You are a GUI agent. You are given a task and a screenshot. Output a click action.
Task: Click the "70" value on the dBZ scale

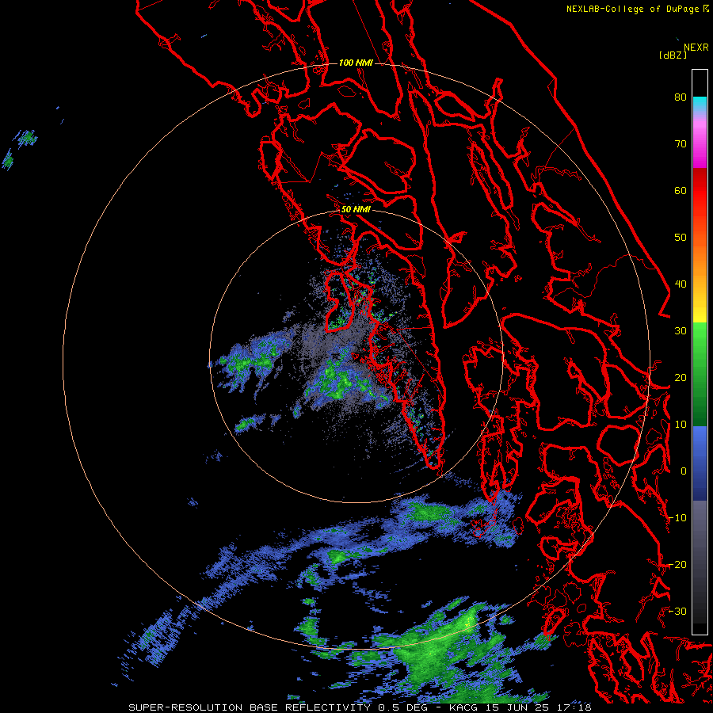681,144
